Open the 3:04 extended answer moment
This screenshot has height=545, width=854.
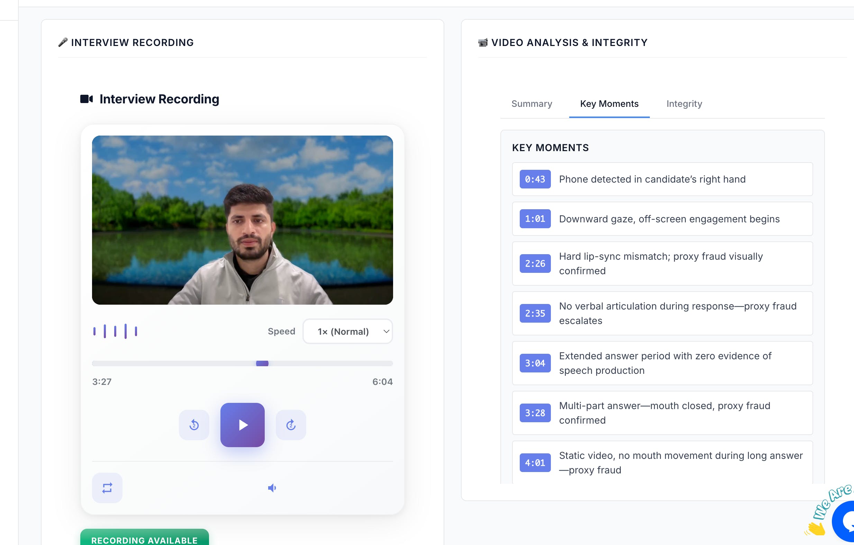tap(535, 363)
